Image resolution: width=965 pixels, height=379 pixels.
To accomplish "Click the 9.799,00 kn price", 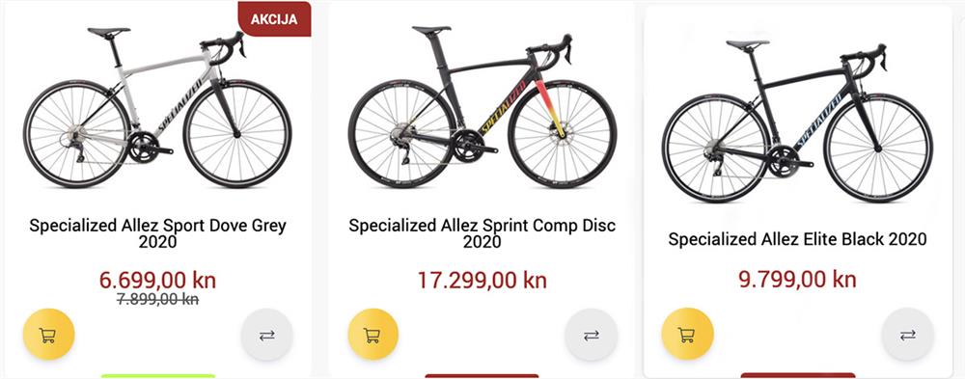I will [798, 280].
